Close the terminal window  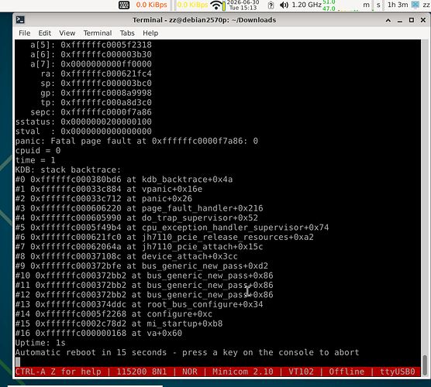pos(423,20)
